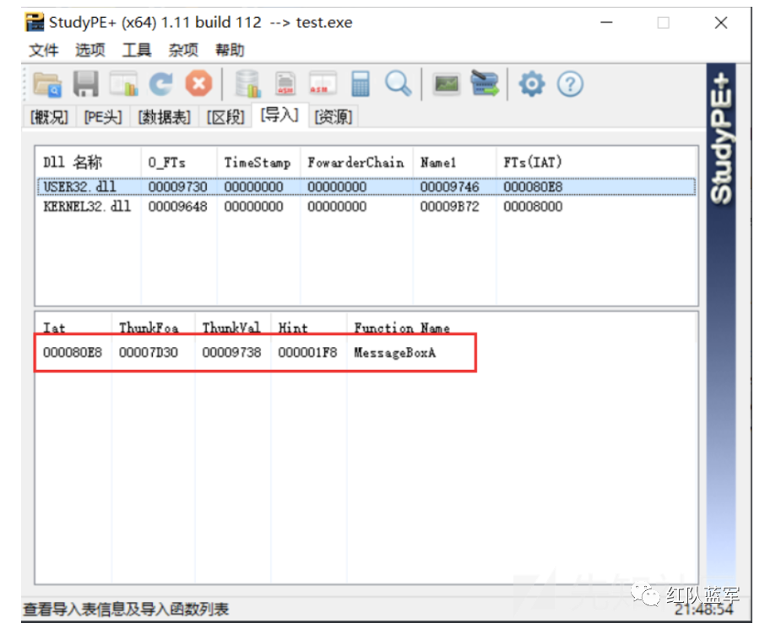Click the Function Name column header
This screenshot has height=629, width=765.
(402, 327)
